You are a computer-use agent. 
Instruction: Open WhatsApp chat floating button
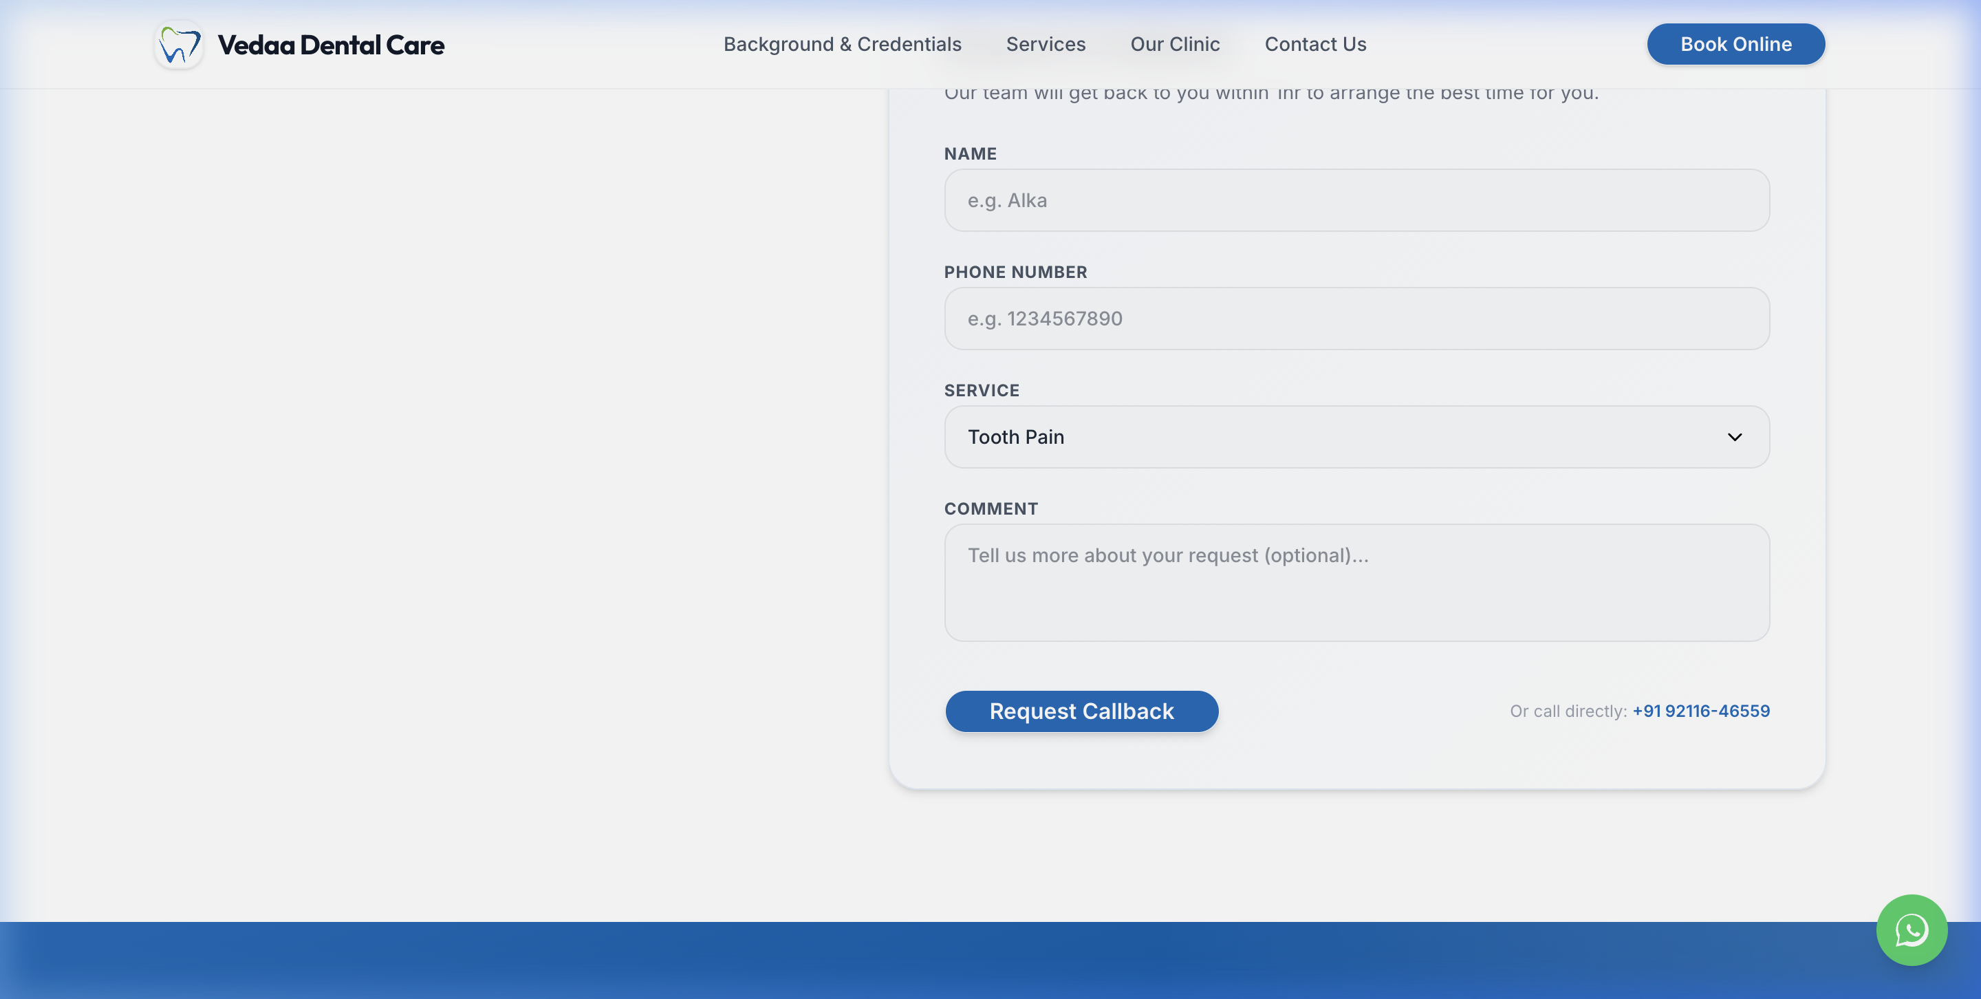point(1912,930)
